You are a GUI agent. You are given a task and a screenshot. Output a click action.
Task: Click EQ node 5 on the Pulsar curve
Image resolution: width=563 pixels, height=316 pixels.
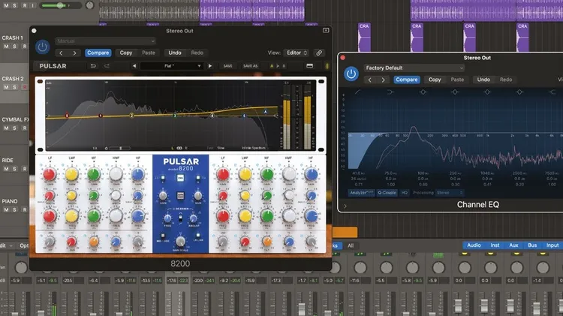coord(244,116)
